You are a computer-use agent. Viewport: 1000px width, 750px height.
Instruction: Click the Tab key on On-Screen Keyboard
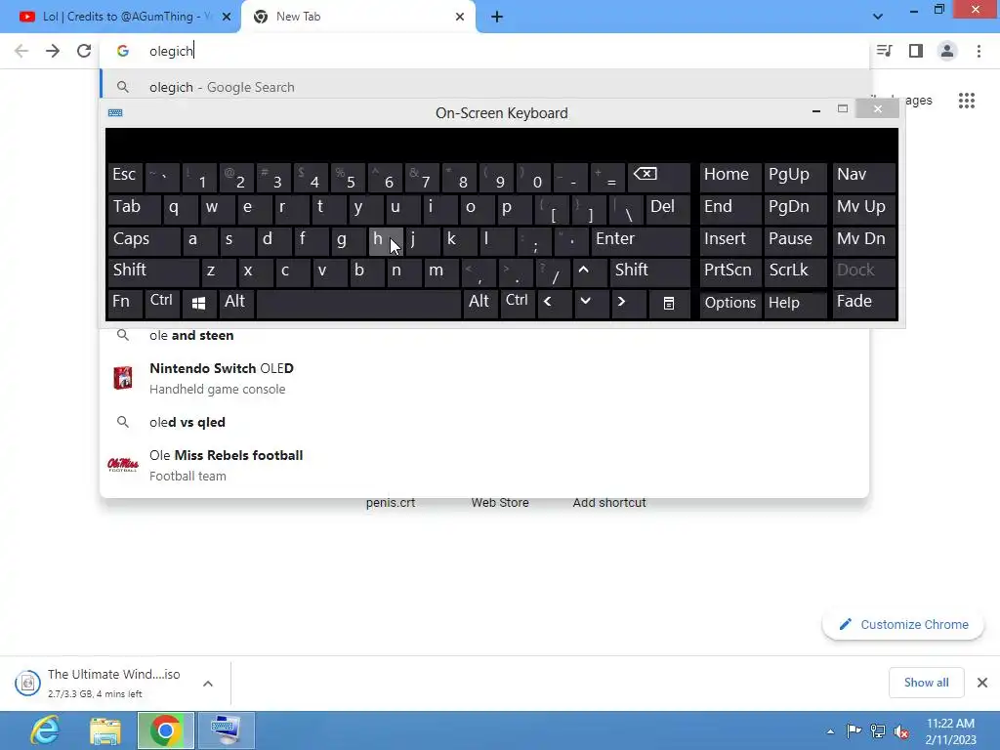pyautogui.click(x=134, y=208)
